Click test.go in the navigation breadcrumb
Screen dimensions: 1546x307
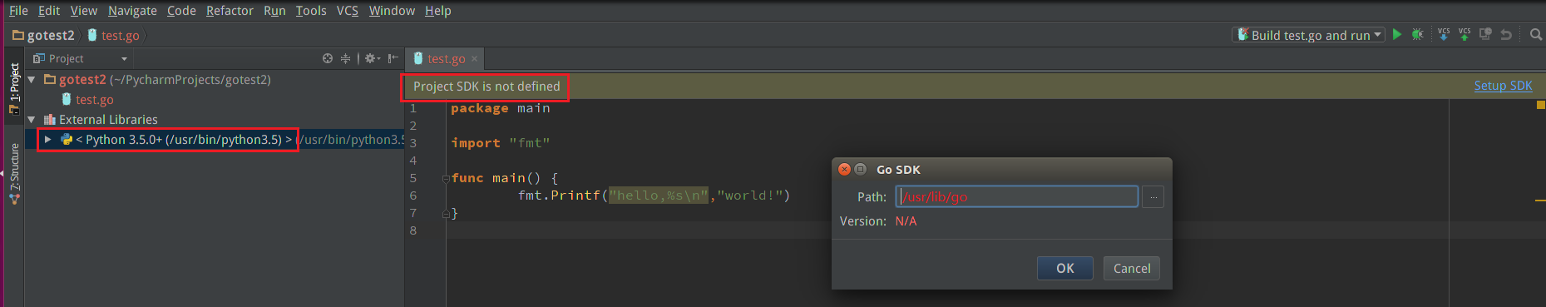pyautogui.click(x=121, y=35)
